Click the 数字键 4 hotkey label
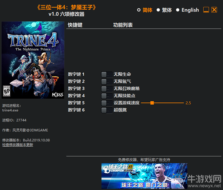The height and width of the screenshot is (190, 223). pyautogui.click(x=76, y=96)
